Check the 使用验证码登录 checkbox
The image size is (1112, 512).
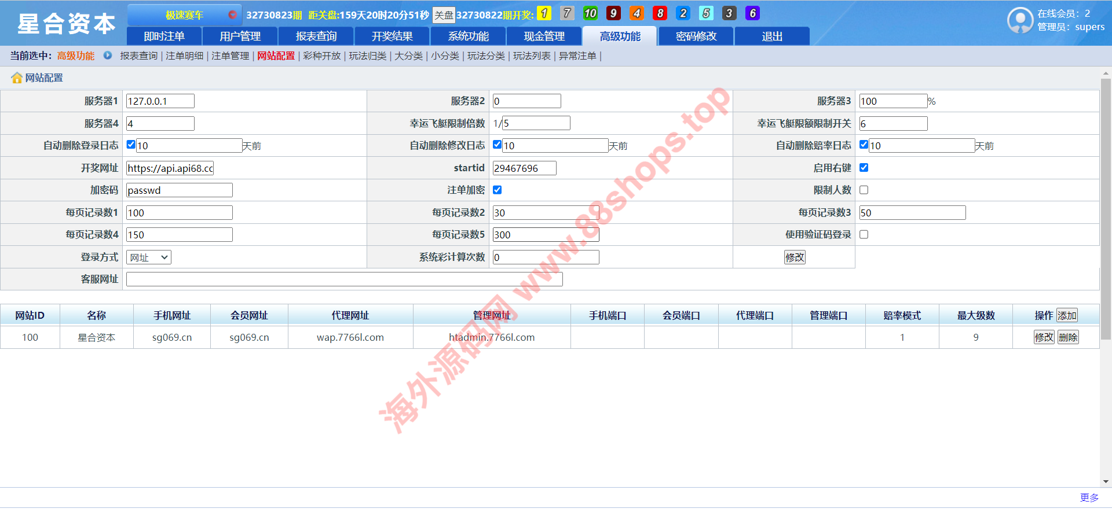pyautogui.click(x=864, y=235)
